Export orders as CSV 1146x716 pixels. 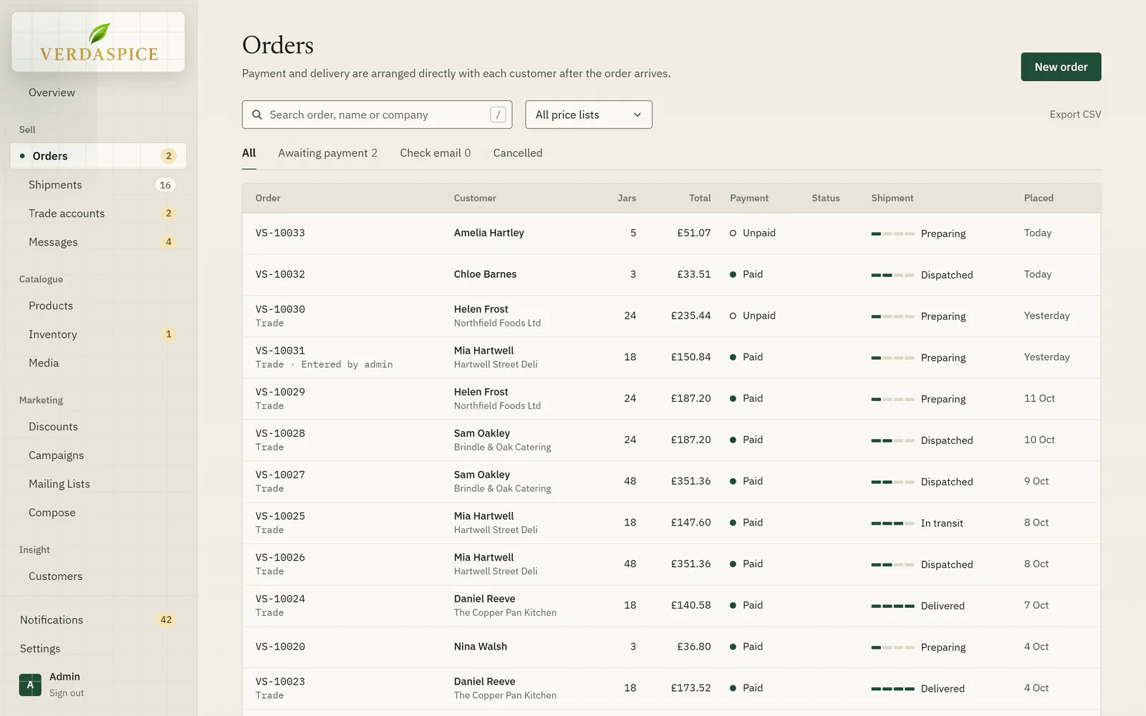pyautogui.click(x=1075, y=115)
